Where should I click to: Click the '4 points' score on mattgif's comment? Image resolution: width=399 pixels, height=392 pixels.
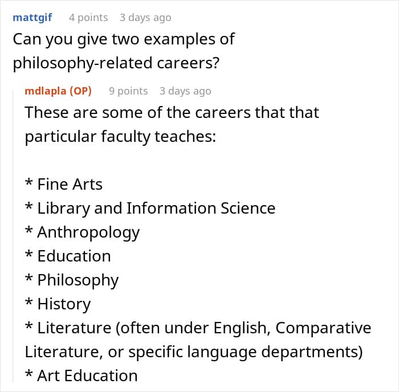88,17
